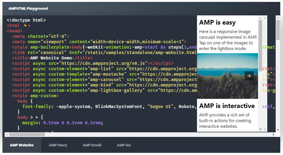
Task: Click right arrow of horizontal scrollbar
Action: (x=273, y=134)
